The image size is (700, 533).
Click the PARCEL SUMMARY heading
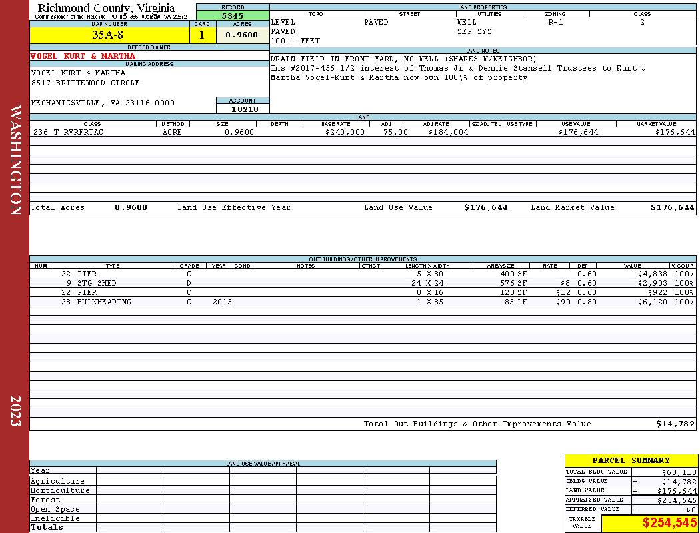631,461
